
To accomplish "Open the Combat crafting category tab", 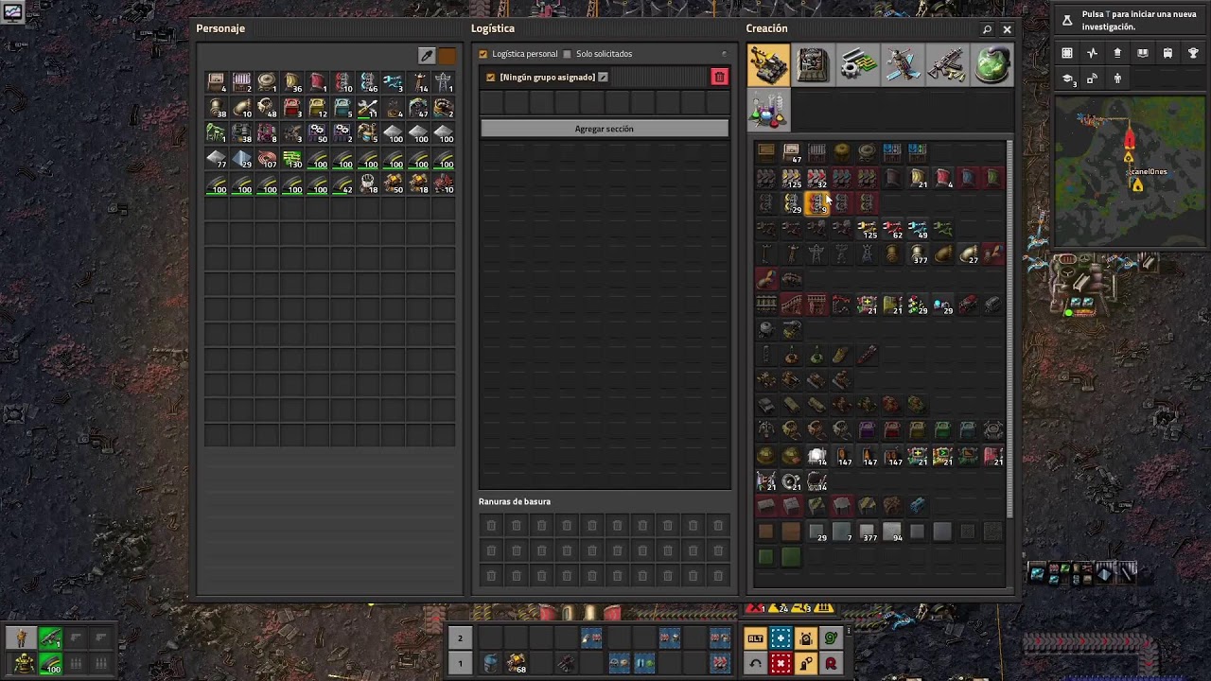I will [x=947, y=65].
